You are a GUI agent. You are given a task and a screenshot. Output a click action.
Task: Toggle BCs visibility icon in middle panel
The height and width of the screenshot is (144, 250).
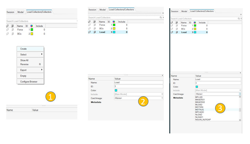[89, 28]
